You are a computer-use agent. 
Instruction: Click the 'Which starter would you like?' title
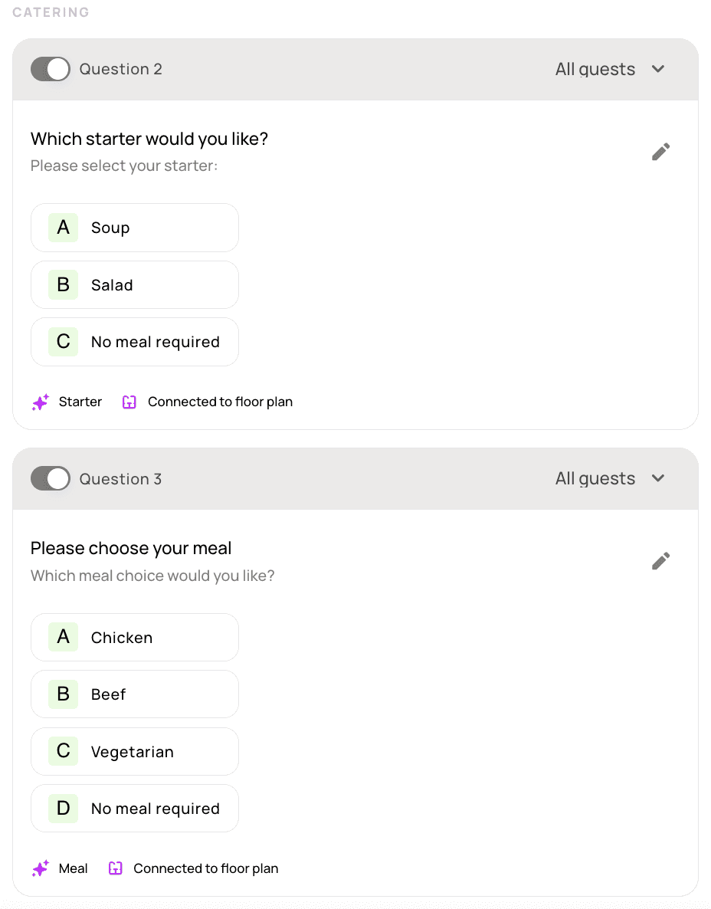[149, 139]
